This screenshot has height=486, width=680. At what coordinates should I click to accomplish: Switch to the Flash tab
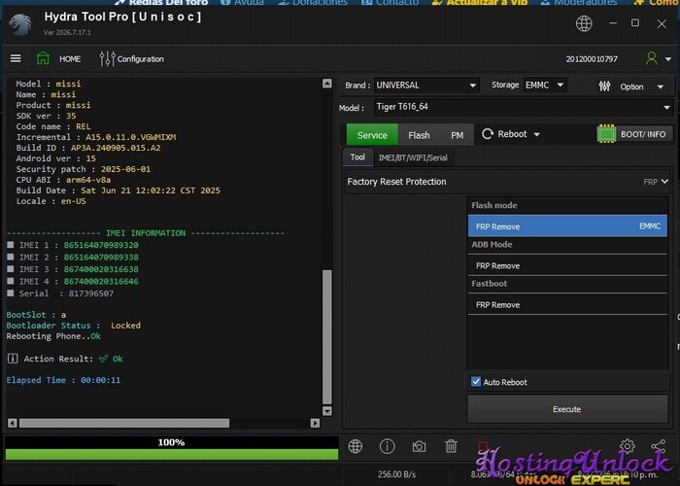[419, 135]
